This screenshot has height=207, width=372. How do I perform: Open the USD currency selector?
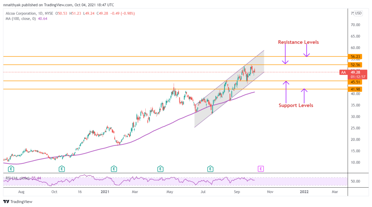[x=358, y=13]
